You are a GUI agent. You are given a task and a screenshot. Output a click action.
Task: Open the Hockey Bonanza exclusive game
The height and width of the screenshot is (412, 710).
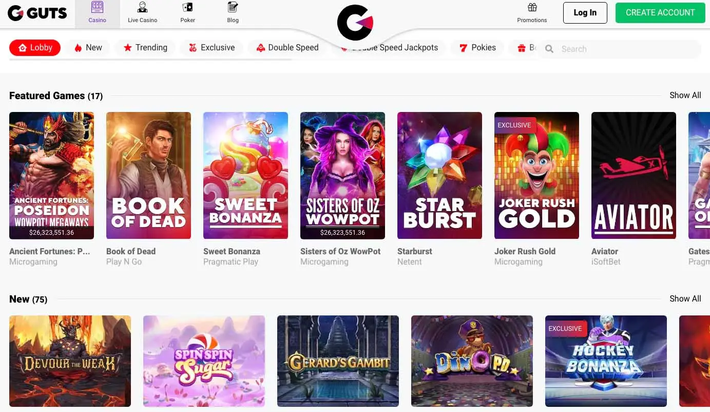606,361
